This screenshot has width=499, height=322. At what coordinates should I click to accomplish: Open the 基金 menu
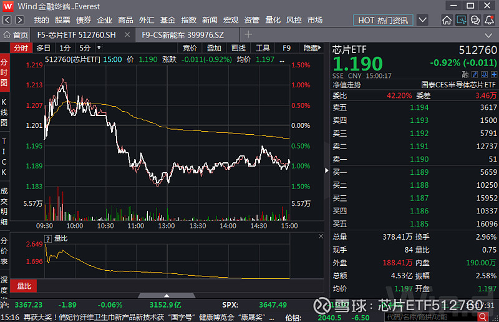pyautogui.click(x=168, y=20)
